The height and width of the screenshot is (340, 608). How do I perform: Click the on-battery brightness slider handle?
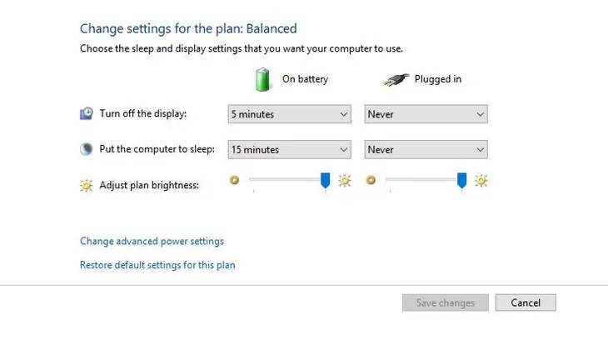[x=326, y=181]
